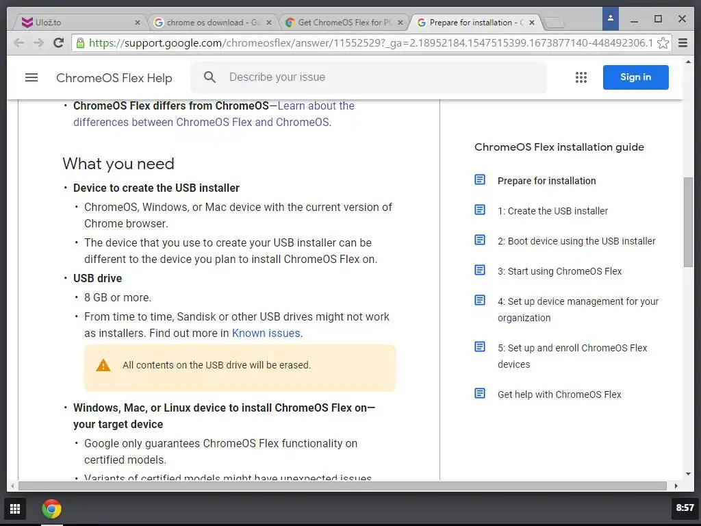
Task: Bookmark this page with the star icon
Action: coord(663,43)
